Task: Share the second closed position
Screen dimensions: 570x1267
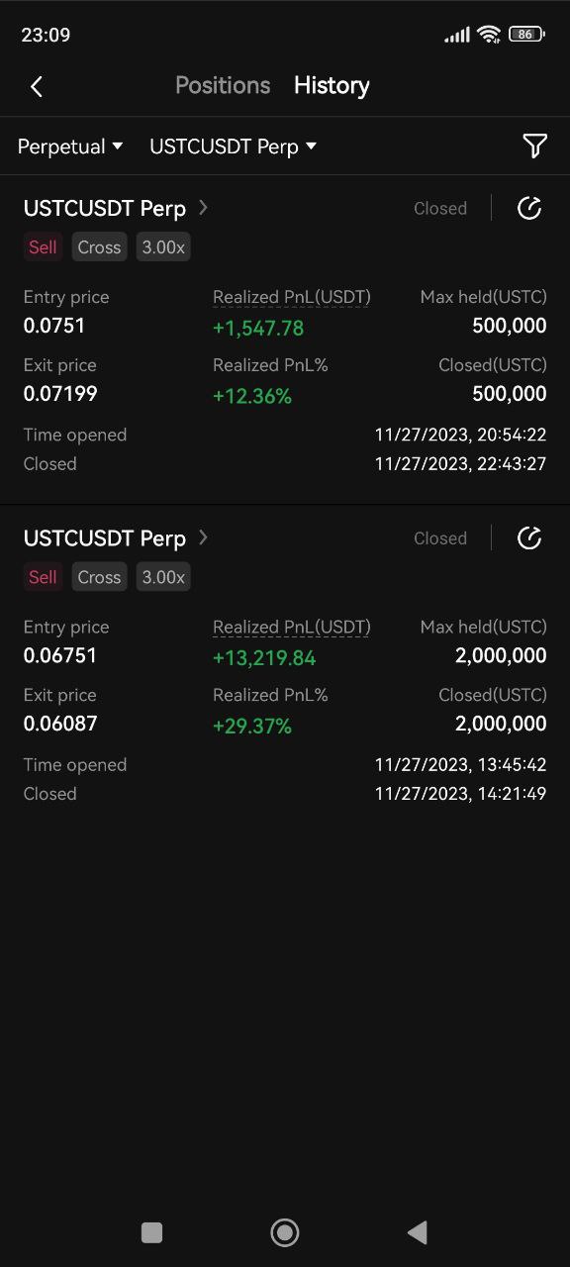Action: click(529, 537)
